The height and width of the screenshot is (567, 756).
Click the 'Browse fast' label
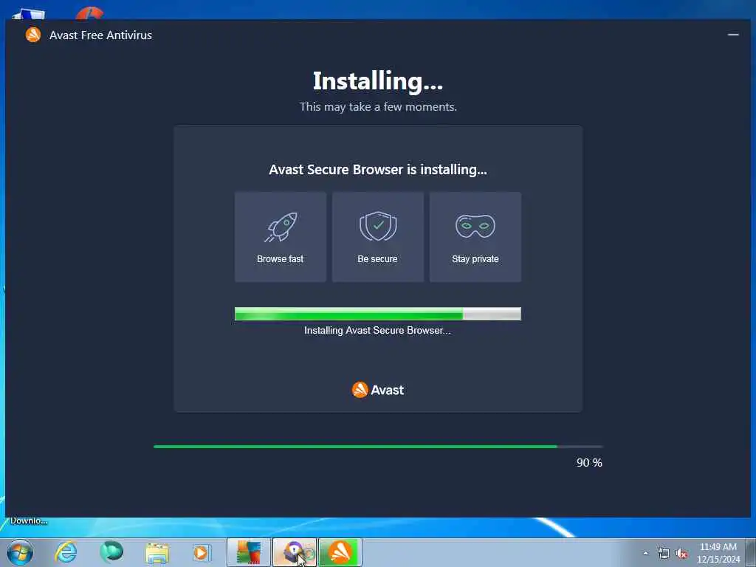280,259
